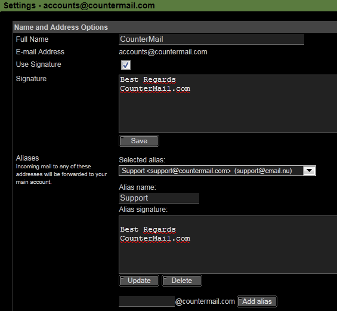Click the Add alias button
Viewport: 337px width, 311px height.
(x=257, y=301)
